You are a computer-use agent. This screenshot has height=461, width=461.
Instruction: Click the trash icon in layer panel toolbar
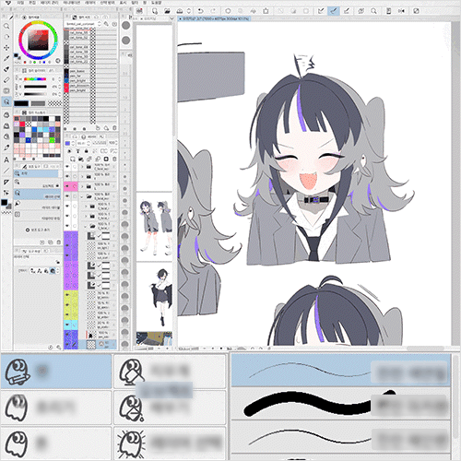(x=114, y=159)
